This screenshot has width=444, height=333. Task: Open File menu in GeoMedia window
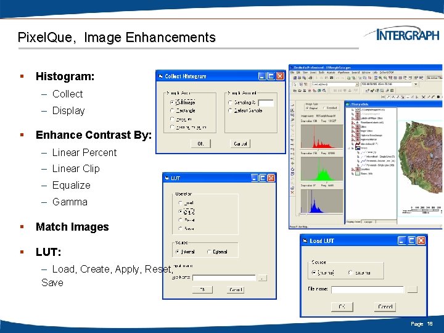point(292,73)
